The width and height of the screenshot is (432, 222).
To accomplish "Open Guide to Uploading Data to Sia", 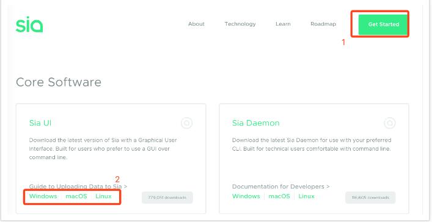I will (78, 187).
